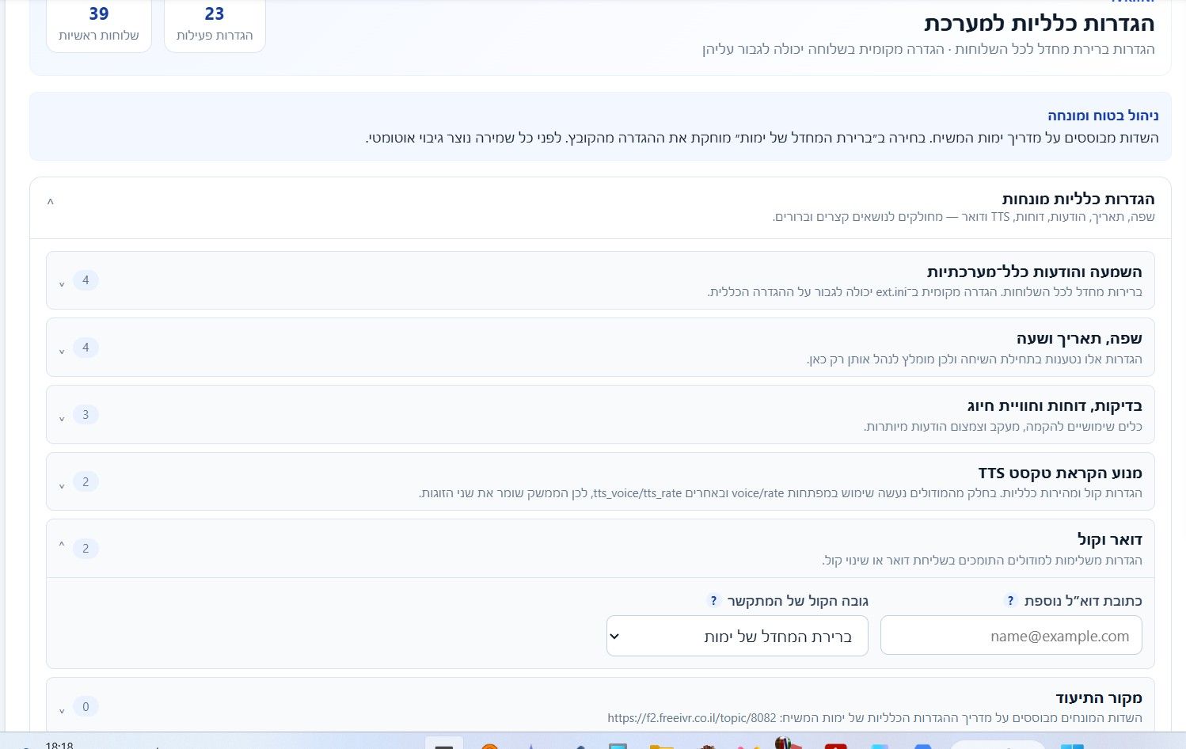1186x749 pixels.
Task: Click help icon beside כתובת דוא"ל נוספת
Action: 1010,600
